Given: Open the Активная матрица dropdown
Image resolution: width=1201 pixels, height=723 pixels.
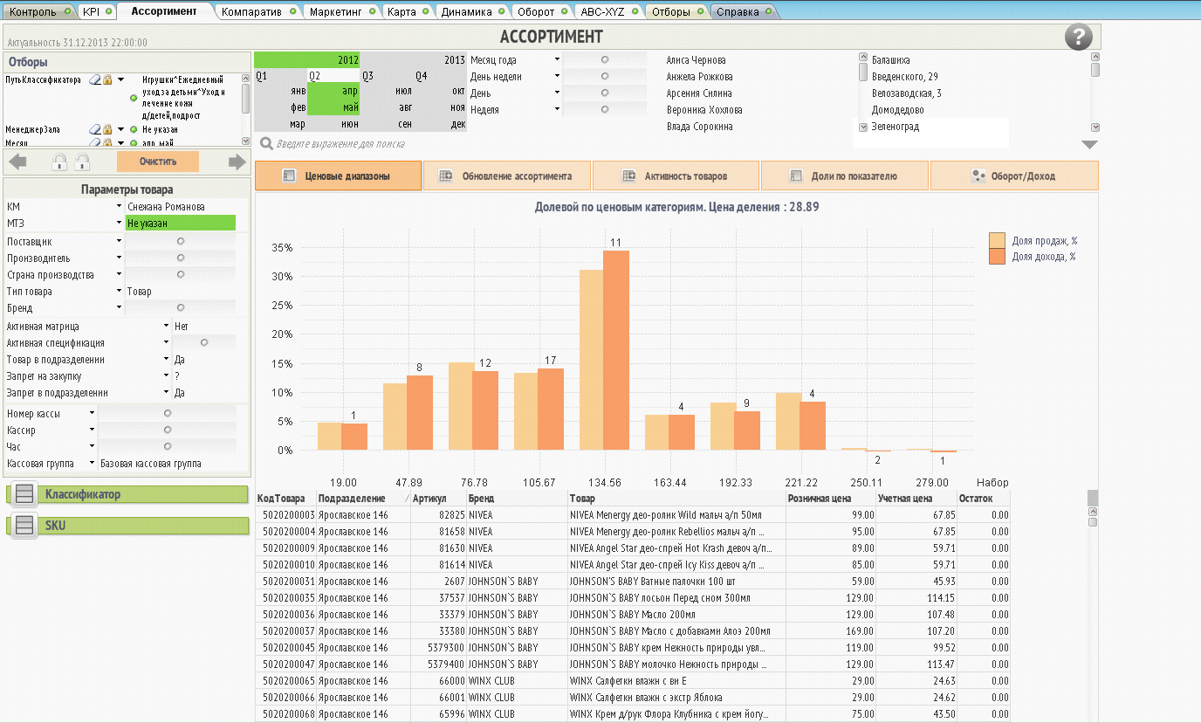Looking at the screenshot, I should pos(167,325).
